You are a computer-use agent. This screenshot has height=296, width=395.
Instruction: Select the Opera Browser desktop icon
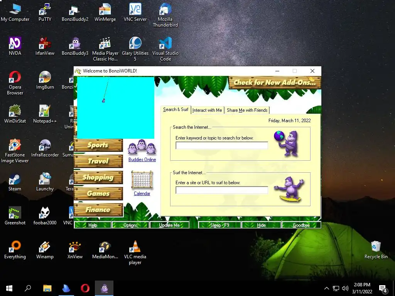15,83
